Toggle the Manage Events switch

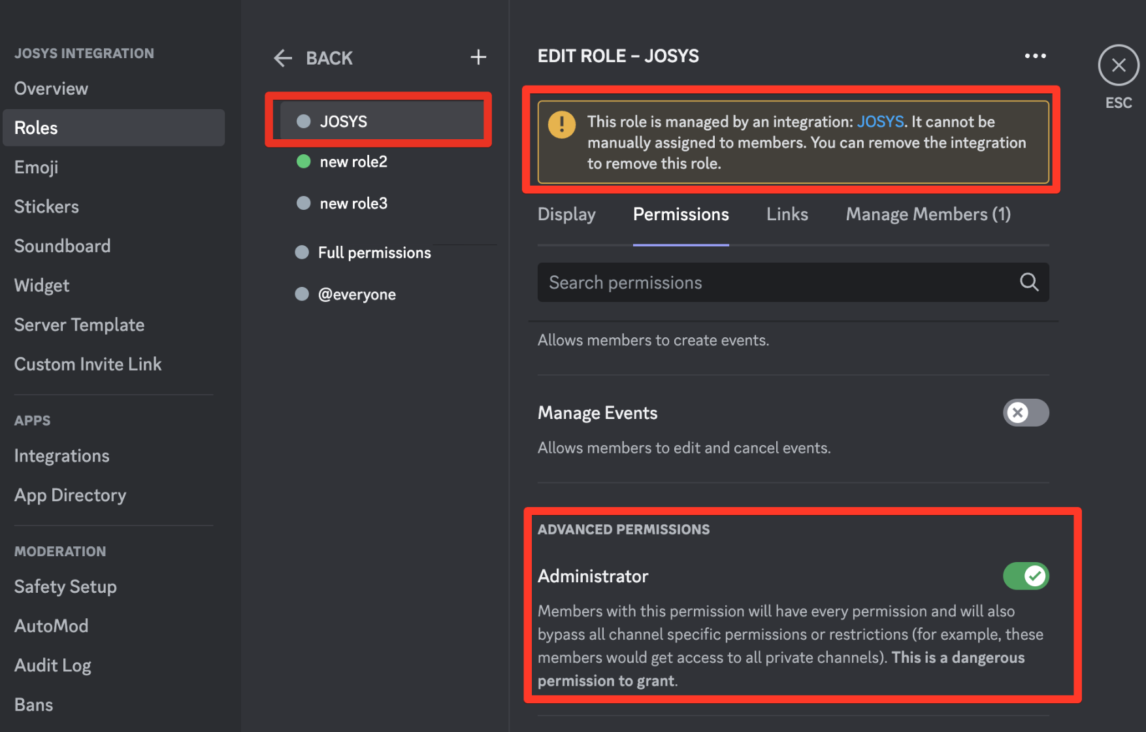tap(1026, 413)
